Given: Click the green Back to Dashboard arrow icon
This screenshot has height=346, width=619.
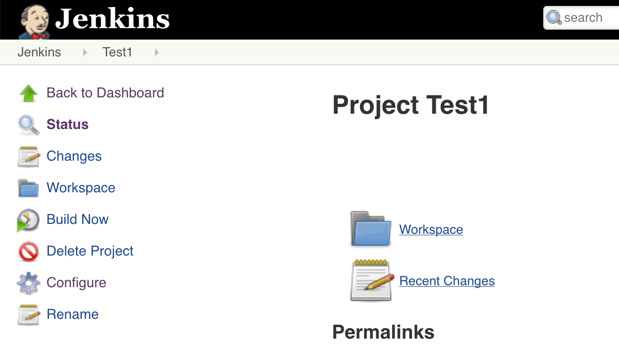Looking at the screenshot, I should click(28, 93).
